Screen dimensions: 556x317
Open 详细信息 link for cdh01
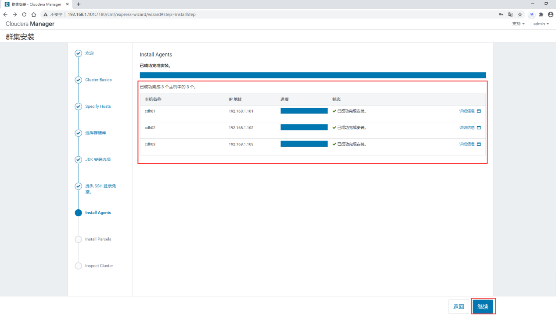467,111
